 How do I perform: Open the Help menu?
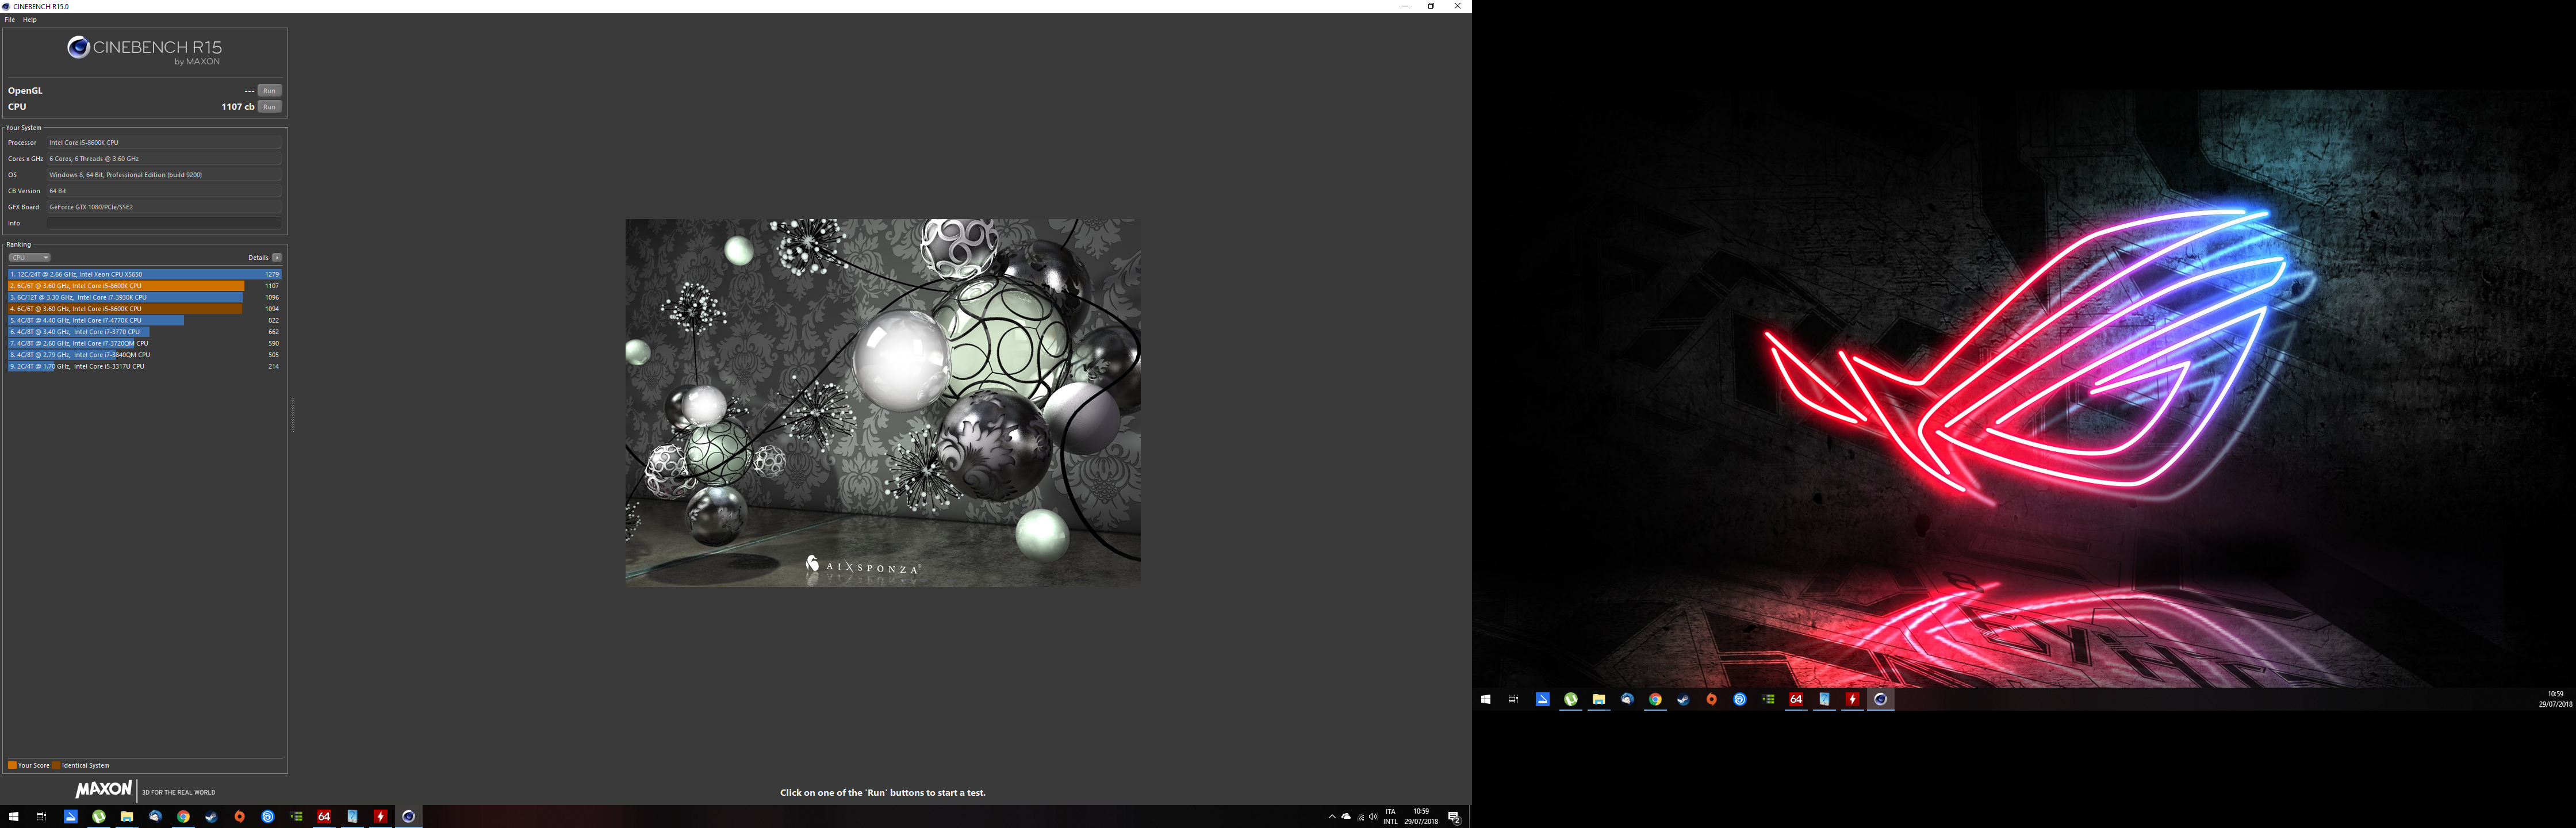[30, 20]
